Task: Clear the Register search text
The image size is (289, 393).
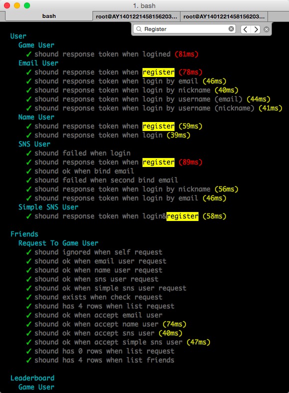Action: [x=231, y=29]
